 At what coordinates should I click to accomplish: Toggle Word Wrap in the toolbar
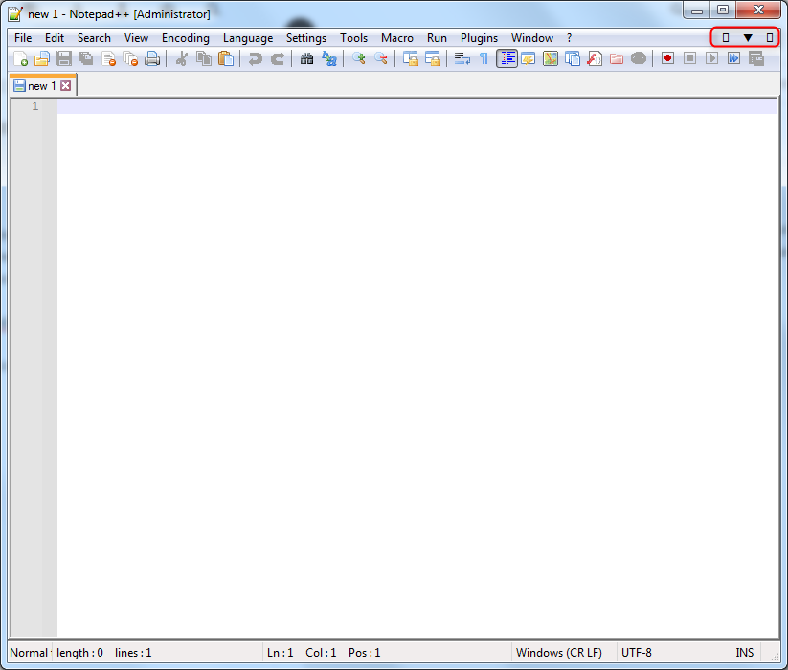(462, 58)
